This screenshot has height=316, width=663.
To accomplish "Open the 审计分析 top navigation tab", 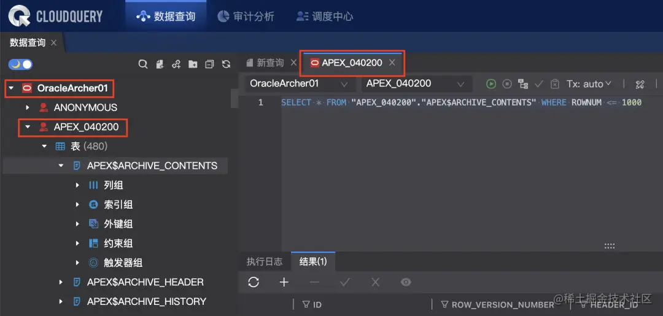I will pyautogui.click(x=246, y=17).
